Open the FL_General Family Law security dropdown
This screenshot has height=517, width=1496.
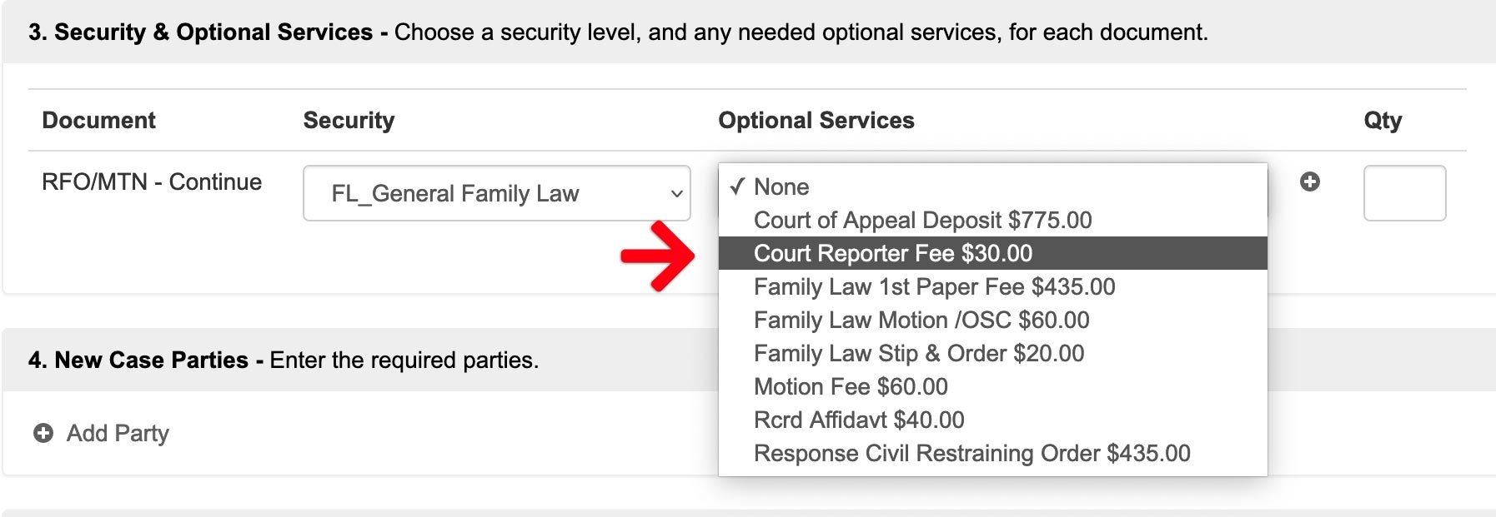497,193
